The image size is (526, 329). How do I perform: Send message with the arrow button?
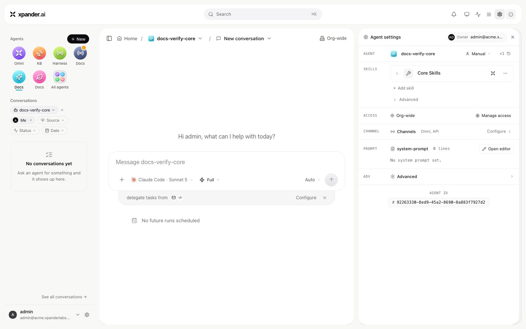click(331, 180)
